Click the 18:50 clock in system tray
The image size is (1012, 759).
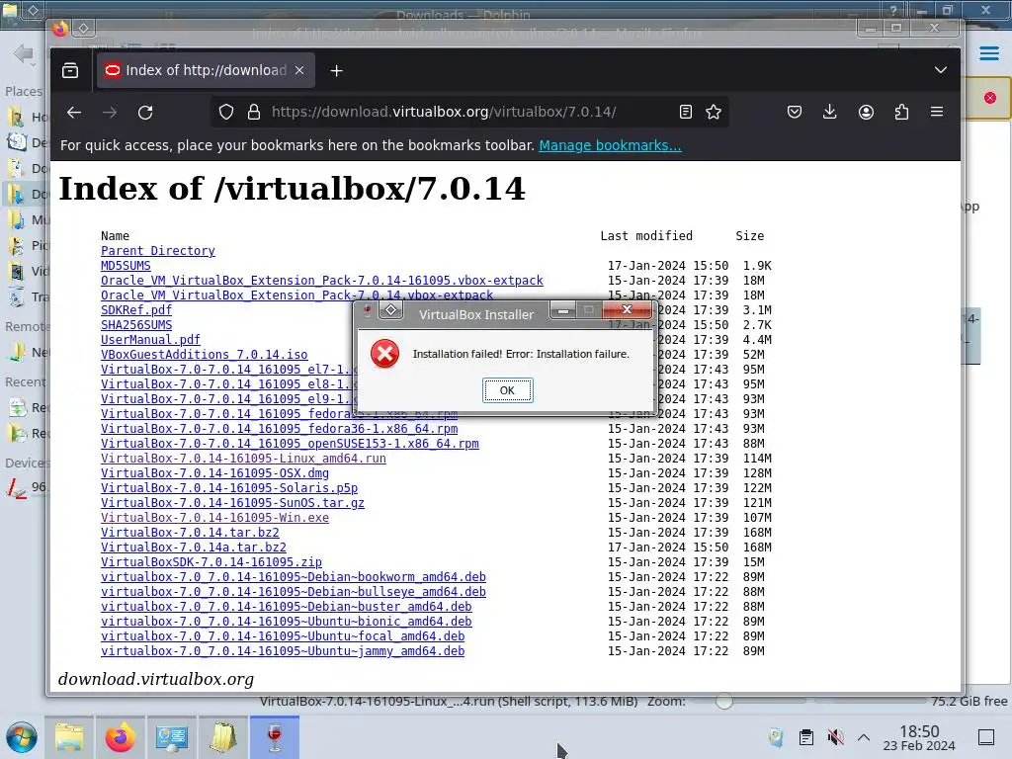pos(919,737)
